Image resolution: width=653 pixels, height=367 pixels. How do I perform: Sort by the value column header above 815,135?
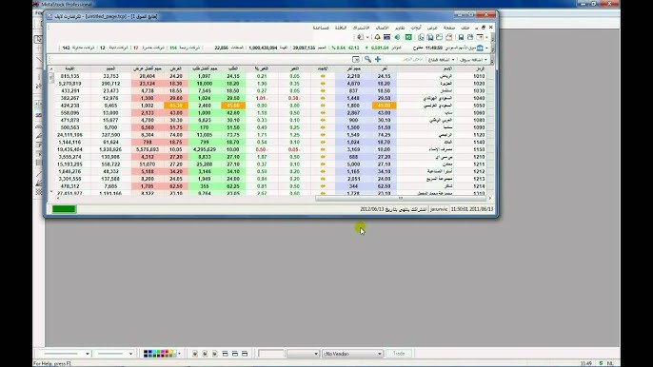coord(69,68)
